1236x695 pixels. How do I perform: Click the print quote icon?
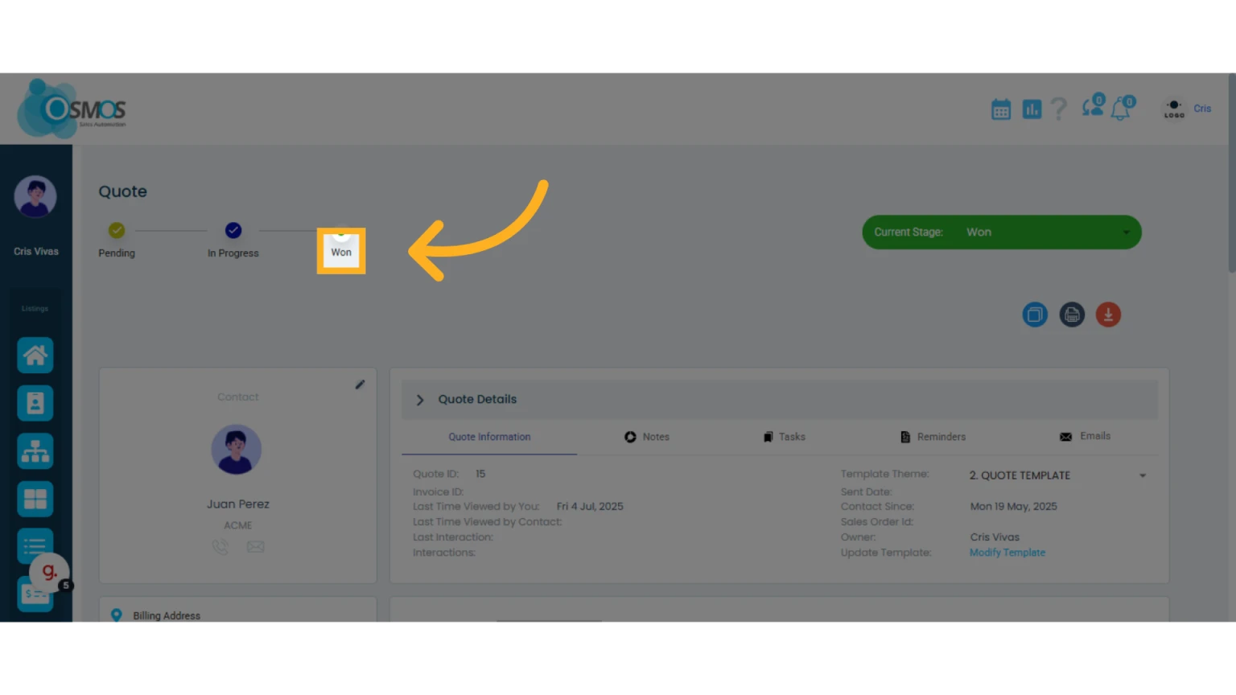pos(1072,315)
